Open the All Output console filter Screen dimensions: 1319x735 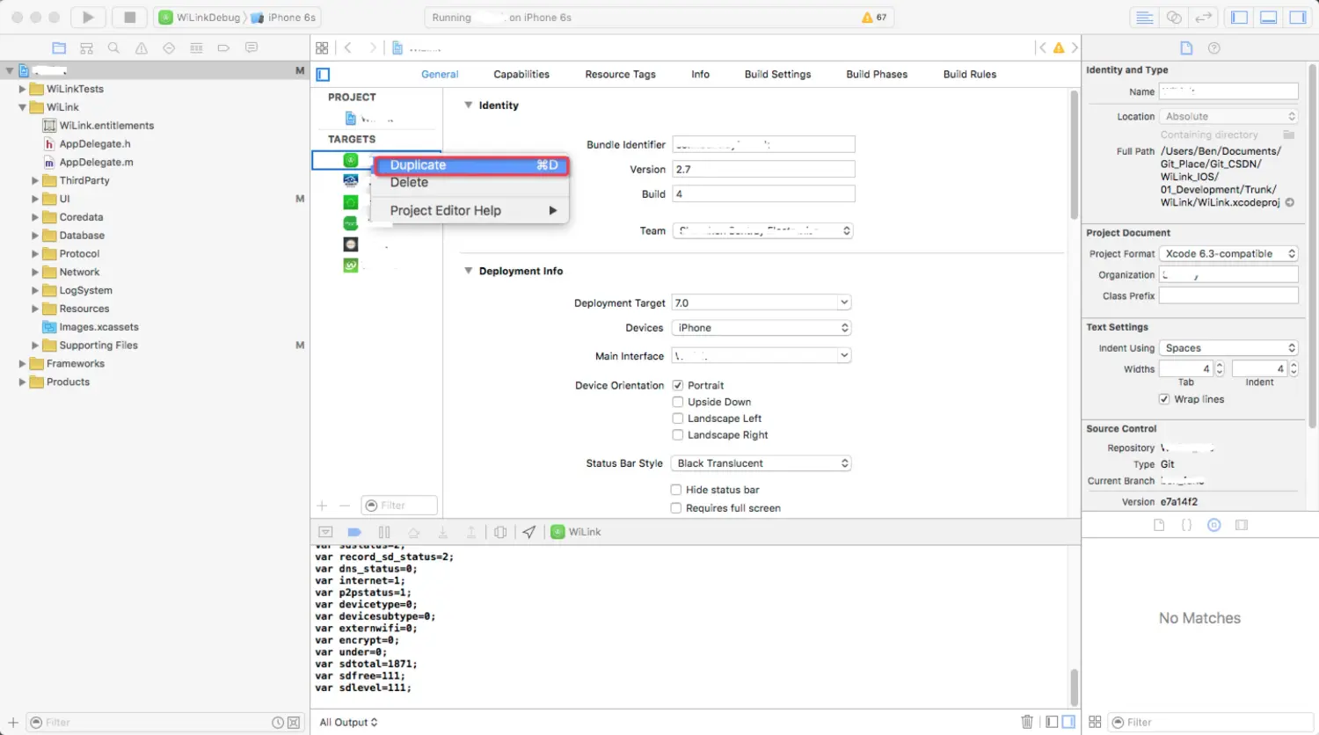(348, 723)
